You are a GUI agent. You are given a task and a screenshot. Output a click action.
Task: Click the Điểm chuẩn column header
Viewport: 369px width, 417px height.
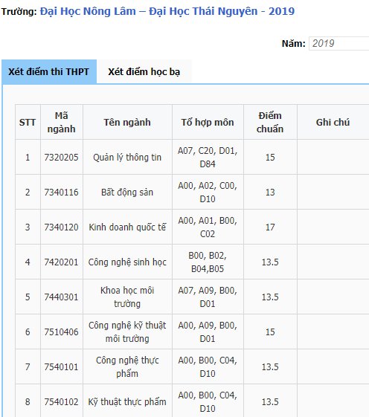tap(270, 122)
